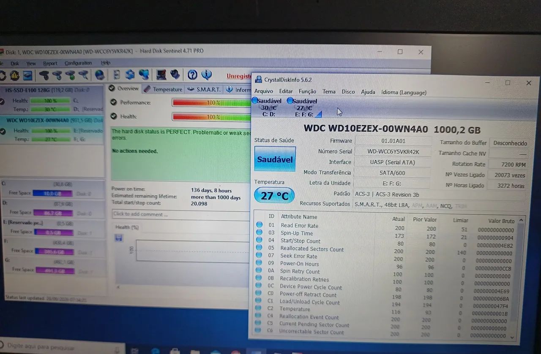Screen dimensions: 541x354
Task: Open the Disk menu in Hard Disk Sentinel
Action: [15, 63]
